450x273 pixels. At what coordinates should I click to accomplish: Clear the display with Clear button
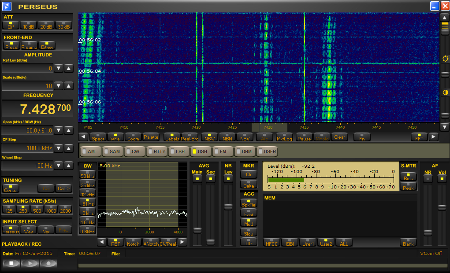click(339, 137)
